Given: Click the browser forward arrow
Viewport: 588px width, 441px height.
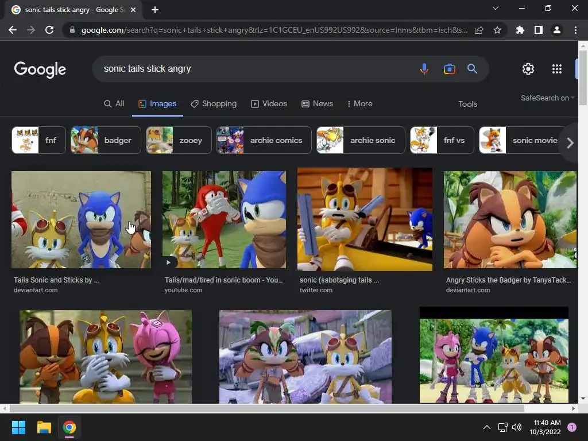Looking at the screenshot, I should [31, 30].
